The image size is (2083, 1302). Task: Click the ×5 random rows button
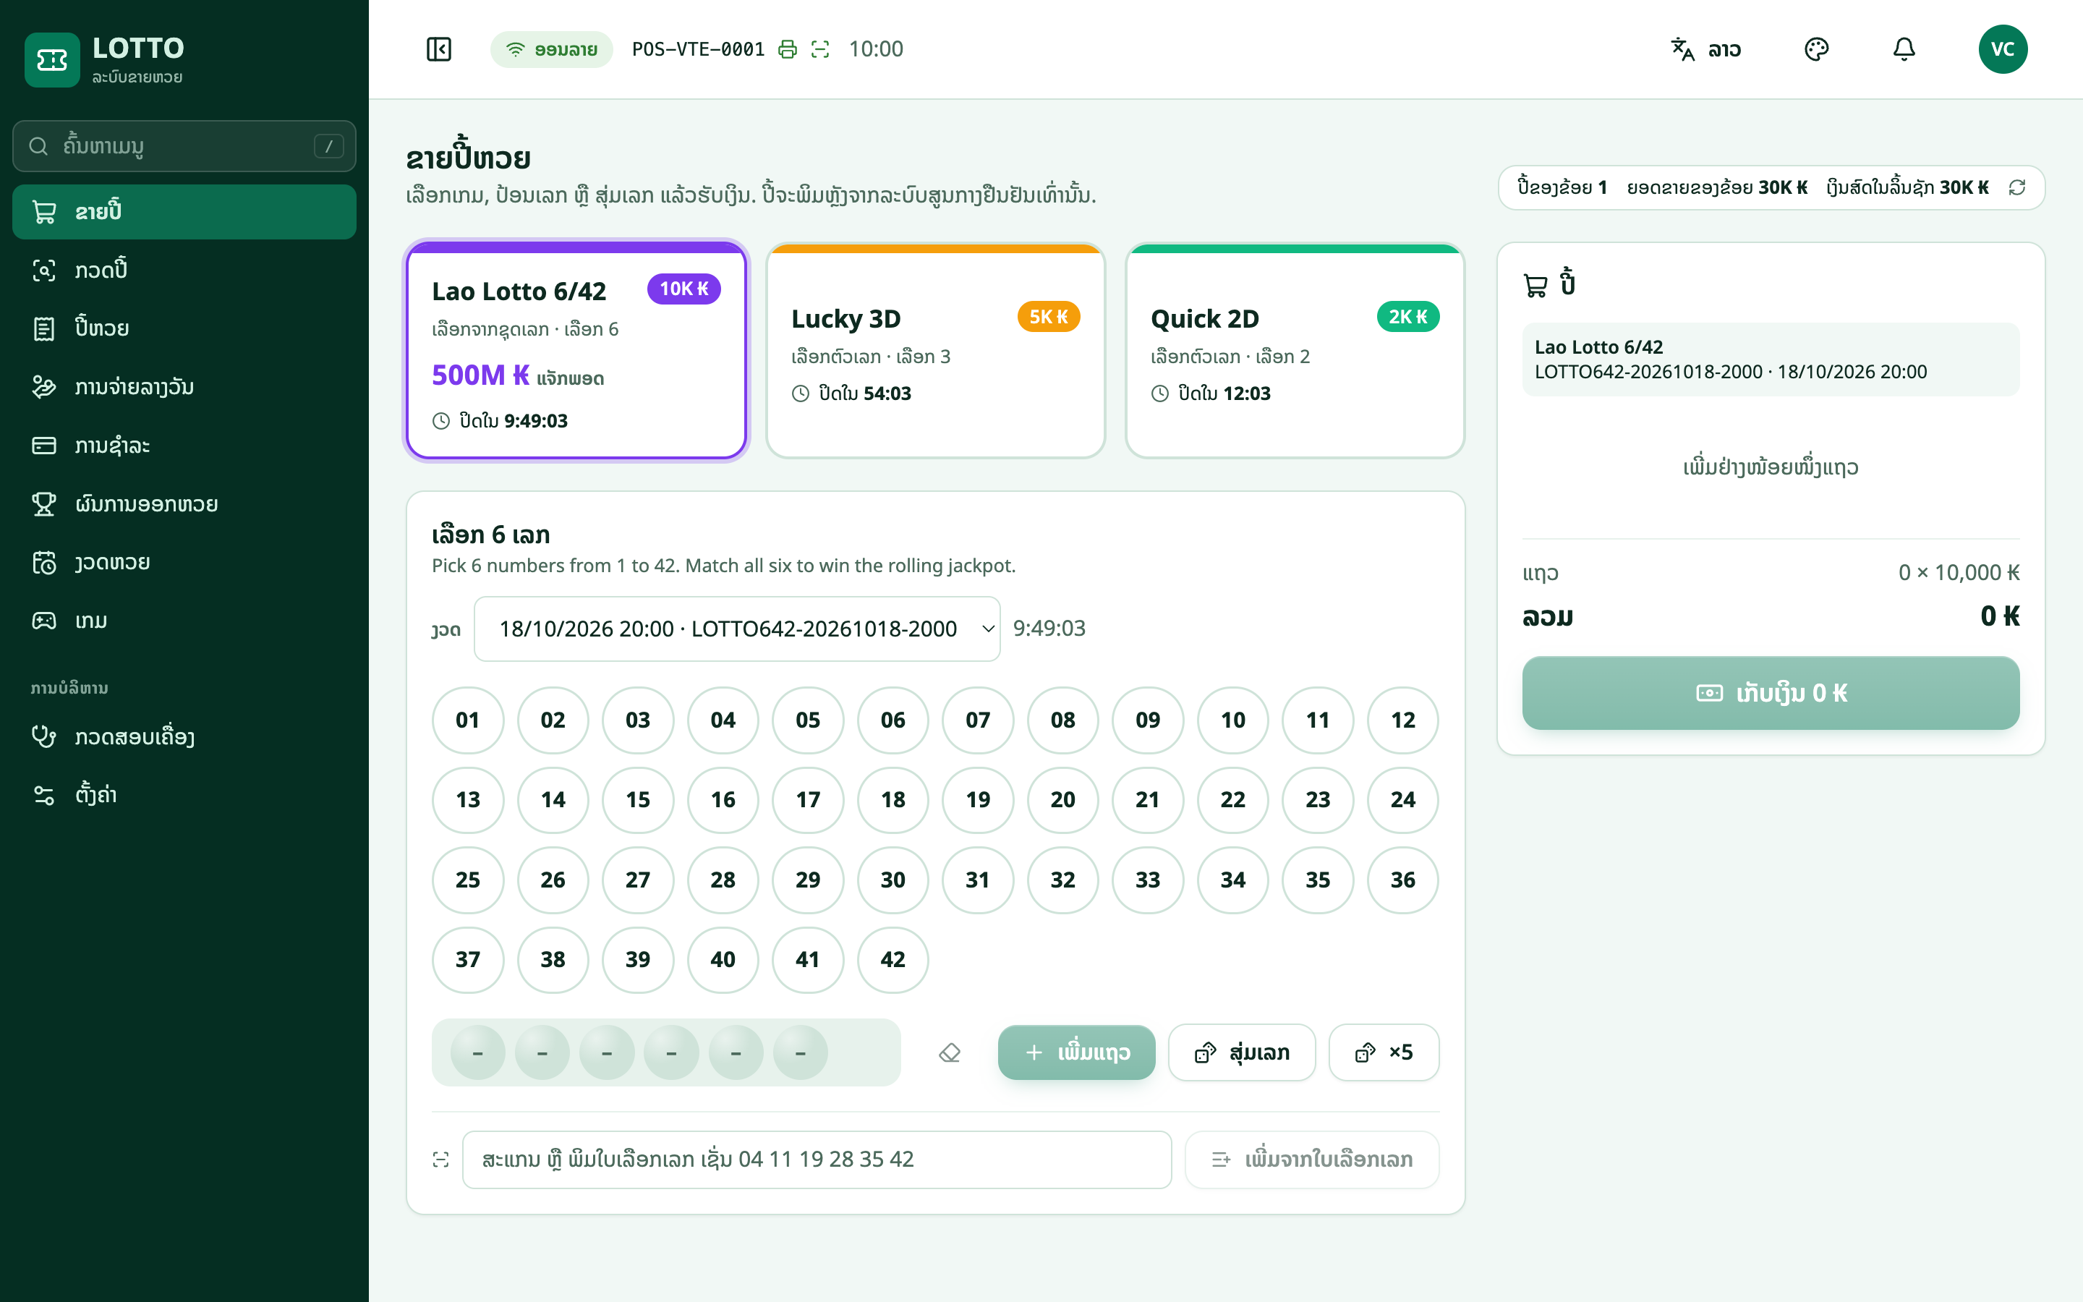(1384, 1052)
